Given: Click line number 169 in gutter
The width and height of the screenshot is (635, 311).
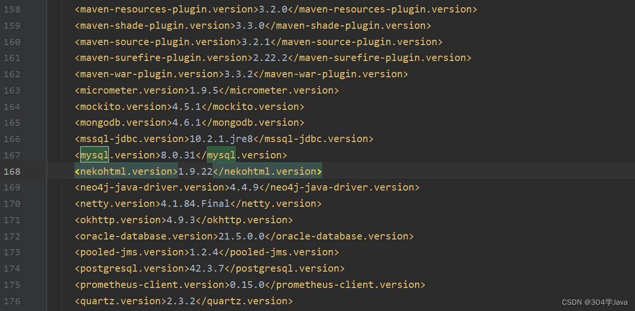Looking at the screenshot, I should coord(12,187).
